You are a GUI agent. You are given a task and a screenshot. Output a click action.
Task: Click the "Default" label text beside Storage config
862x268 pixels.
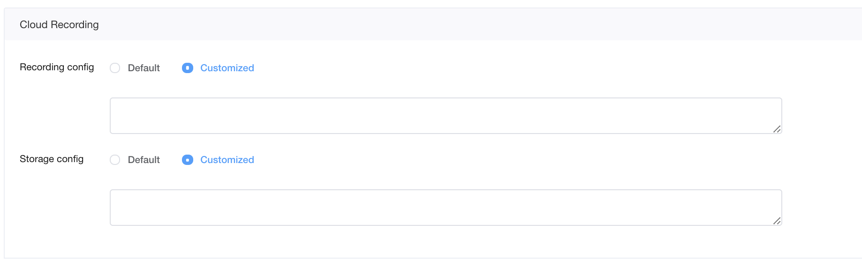tap(144, 160)
